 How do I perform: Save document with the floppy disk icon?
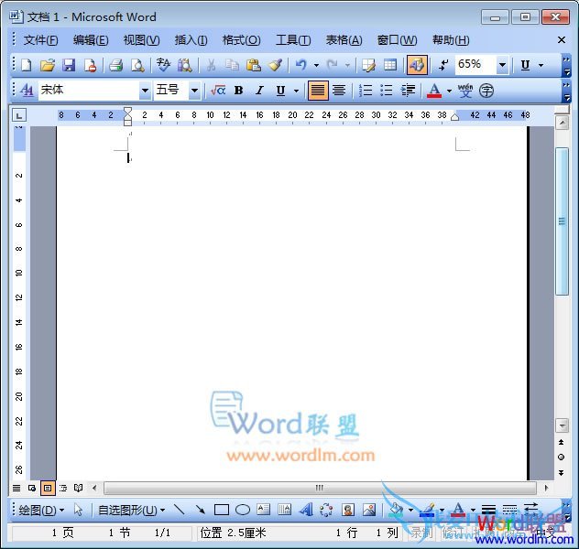tap(69, 65)
